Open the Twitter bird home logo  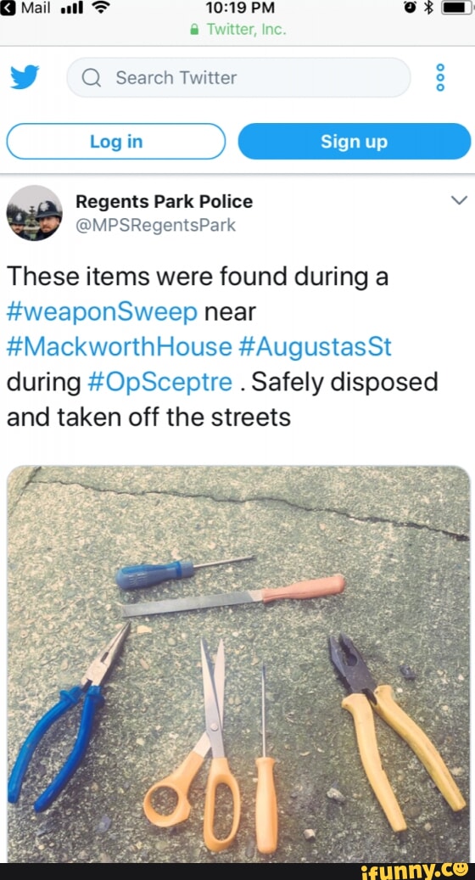(25, 77)
